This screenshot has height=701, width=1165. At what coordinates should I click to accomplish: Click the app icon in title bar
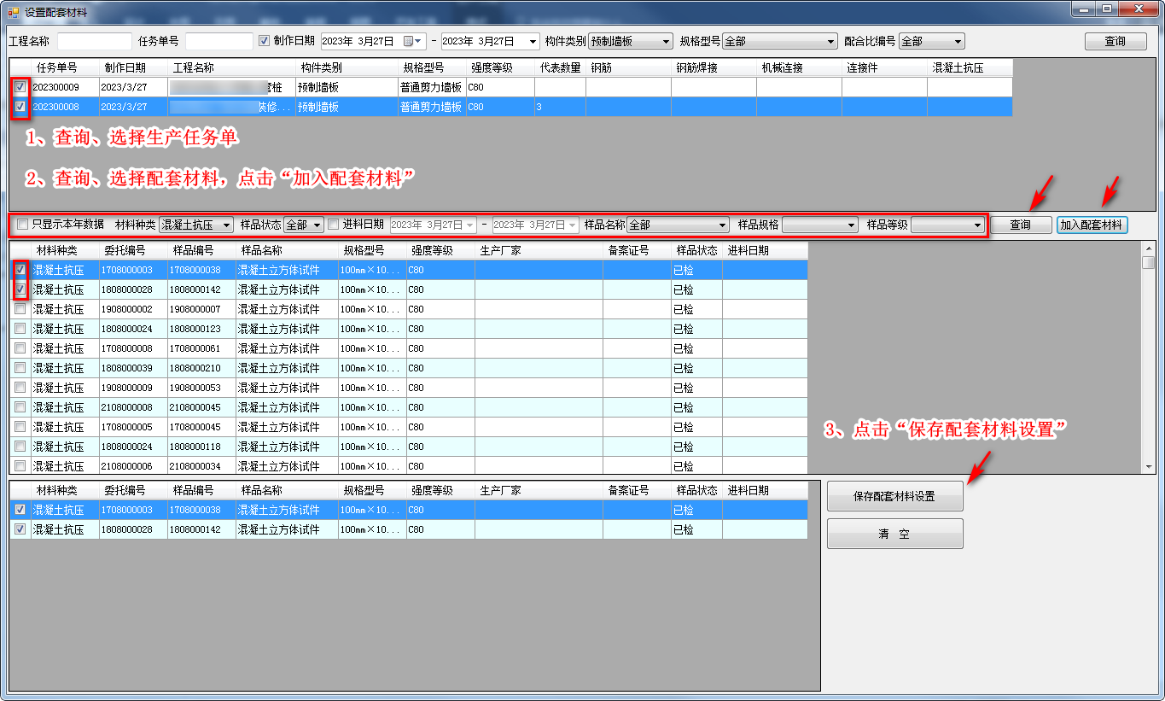[x=13, y=12]
